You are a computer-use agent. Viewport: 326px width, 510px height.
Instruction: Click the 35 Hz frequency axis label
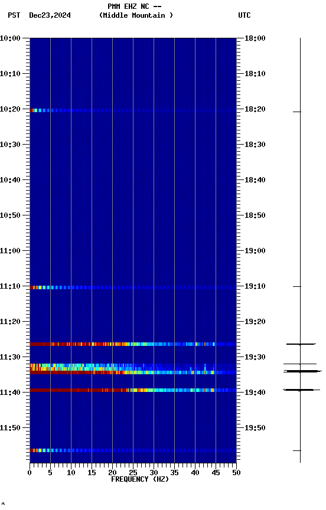pos(174,473)
